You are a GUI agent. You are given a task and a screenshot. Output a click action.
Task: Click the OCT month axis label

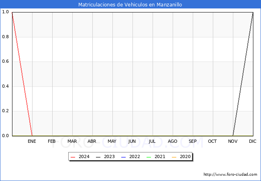point(212,141)
